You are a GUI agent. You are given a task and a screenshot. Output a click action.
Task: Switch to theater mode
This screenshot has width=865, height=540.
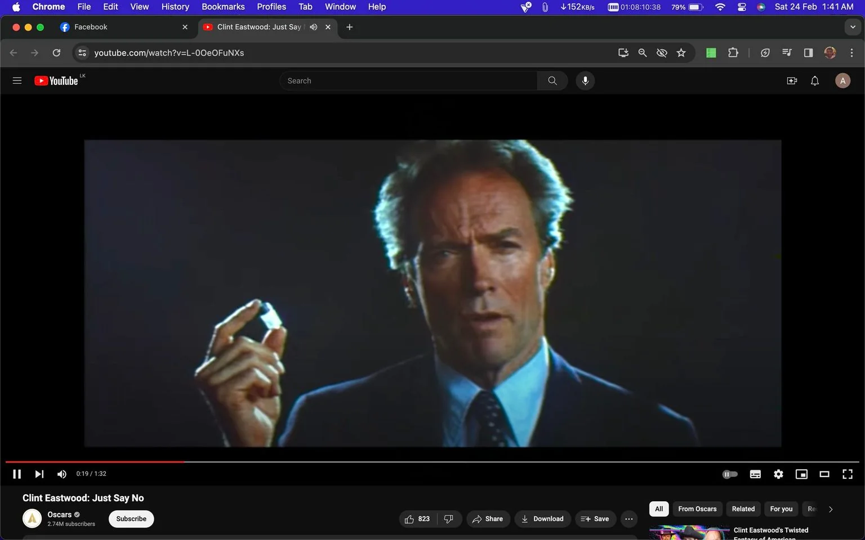tap(824, 474)
